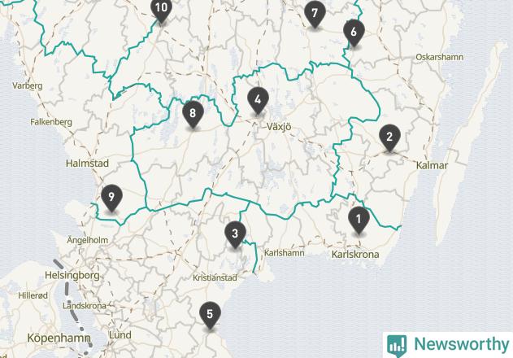The width and height of the screenshot is (513, 358).
Task: Open marker 9 south of Halmstad
Action: (111, 198)
